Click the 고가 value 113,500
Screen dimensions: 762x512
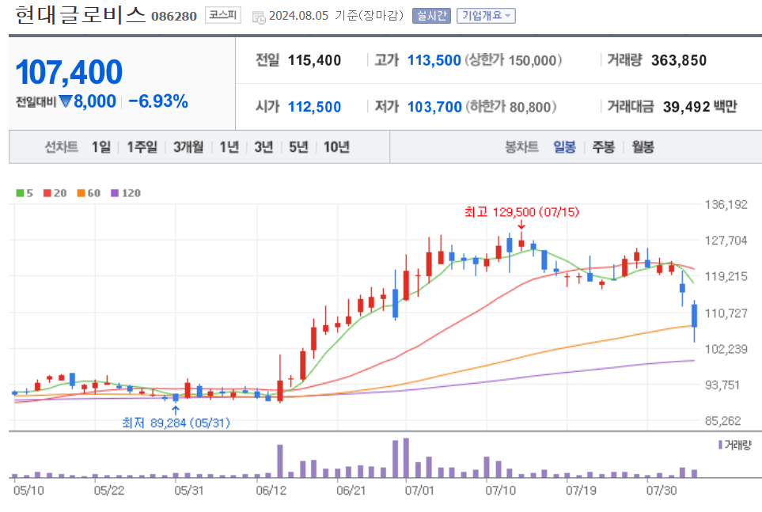click(434, 60)
